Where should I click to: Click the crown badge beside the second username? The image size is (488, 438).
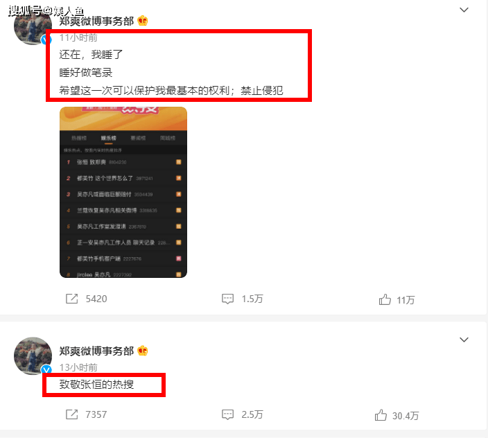click(143, 351)
